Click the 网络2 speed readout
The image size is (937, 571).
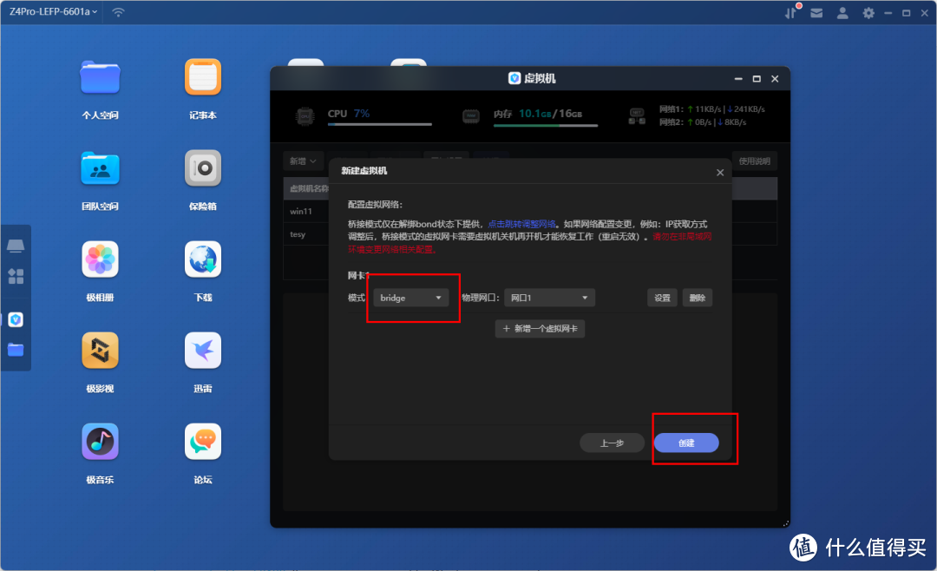point(703,122)
